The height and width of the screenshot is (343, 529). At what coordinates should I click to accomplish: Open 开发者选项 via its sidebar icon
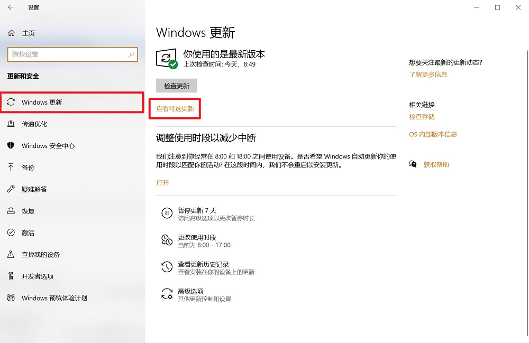(12, 276)
